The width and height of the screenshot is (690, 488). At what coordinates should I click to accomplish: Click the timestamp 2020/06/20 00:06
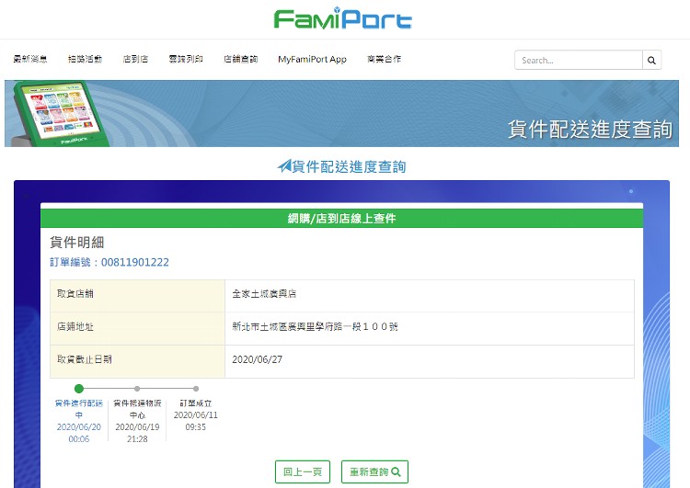79,433
